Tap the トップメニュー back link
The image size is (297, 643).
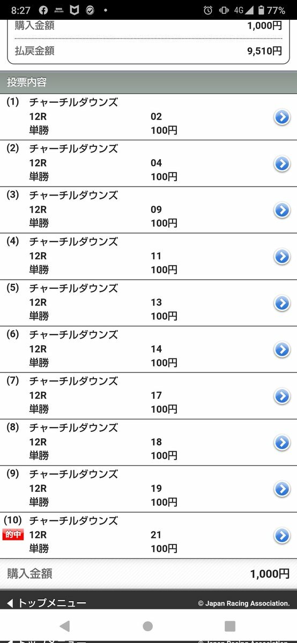pos(46,603)
